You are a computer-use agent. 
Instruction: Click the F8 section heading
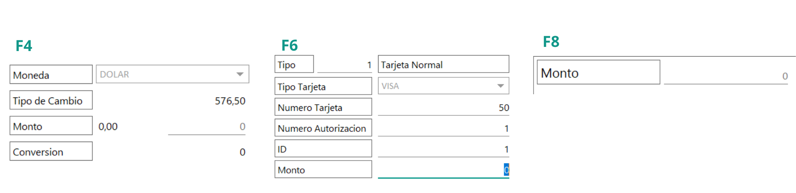coord(551,42)
